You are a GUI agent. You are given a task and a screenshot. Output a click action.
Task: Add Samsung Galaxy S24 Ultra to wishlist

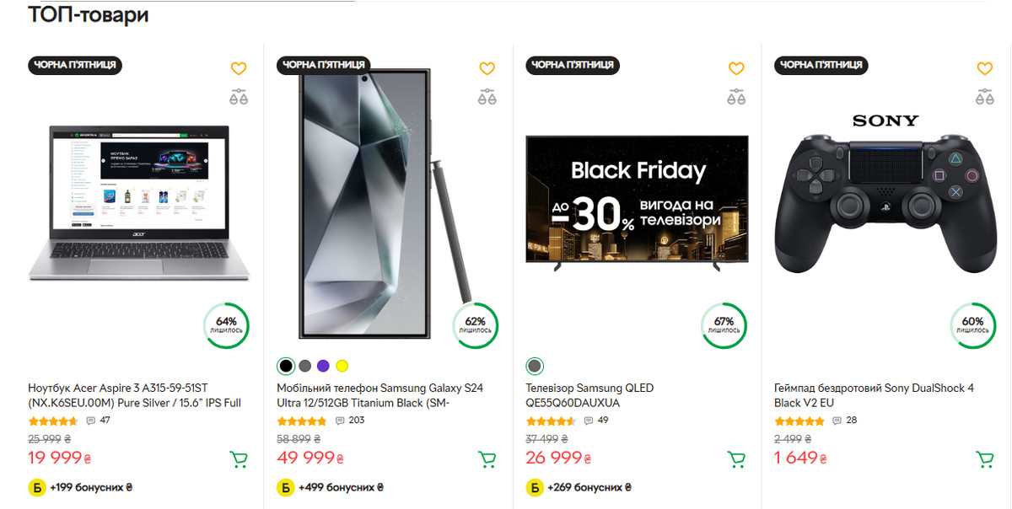point(487,69)
